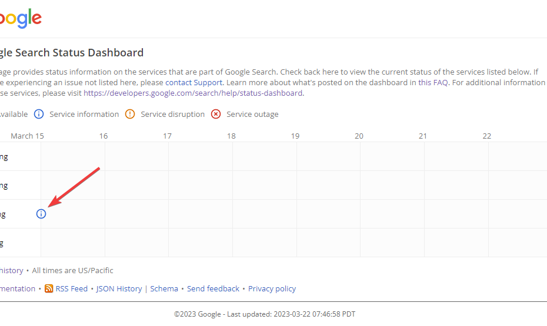Screen dimensions: 547x326
Task: Select the 22 date column header
Action: pyautogui.click(x=487, y=136)
